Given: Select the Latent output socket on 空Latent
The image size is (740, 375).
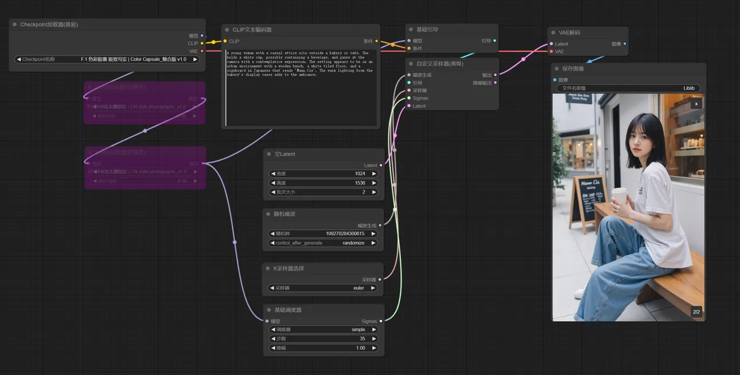Looking at the screenshot, I should pyautogui.click(x=381, y=165).
